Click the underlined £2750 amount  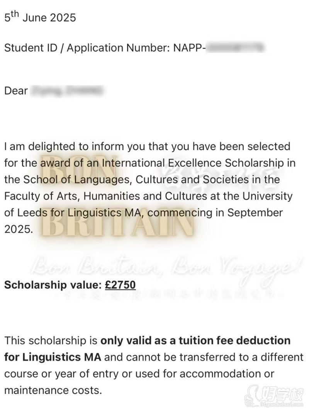[120, 285]
